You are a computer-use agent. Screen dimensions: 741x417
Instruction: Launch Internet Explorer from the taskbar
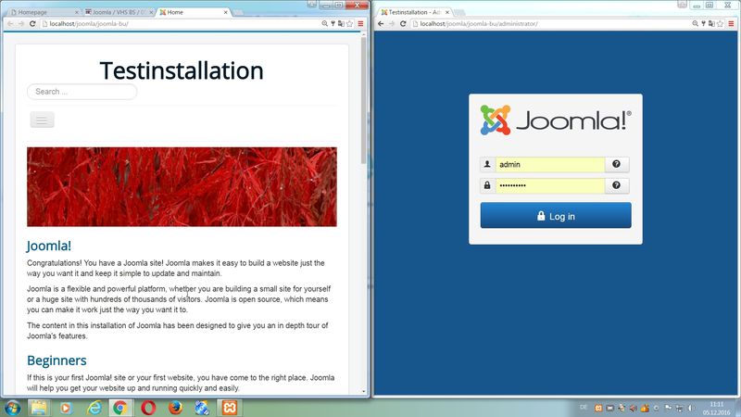point(94,408)
